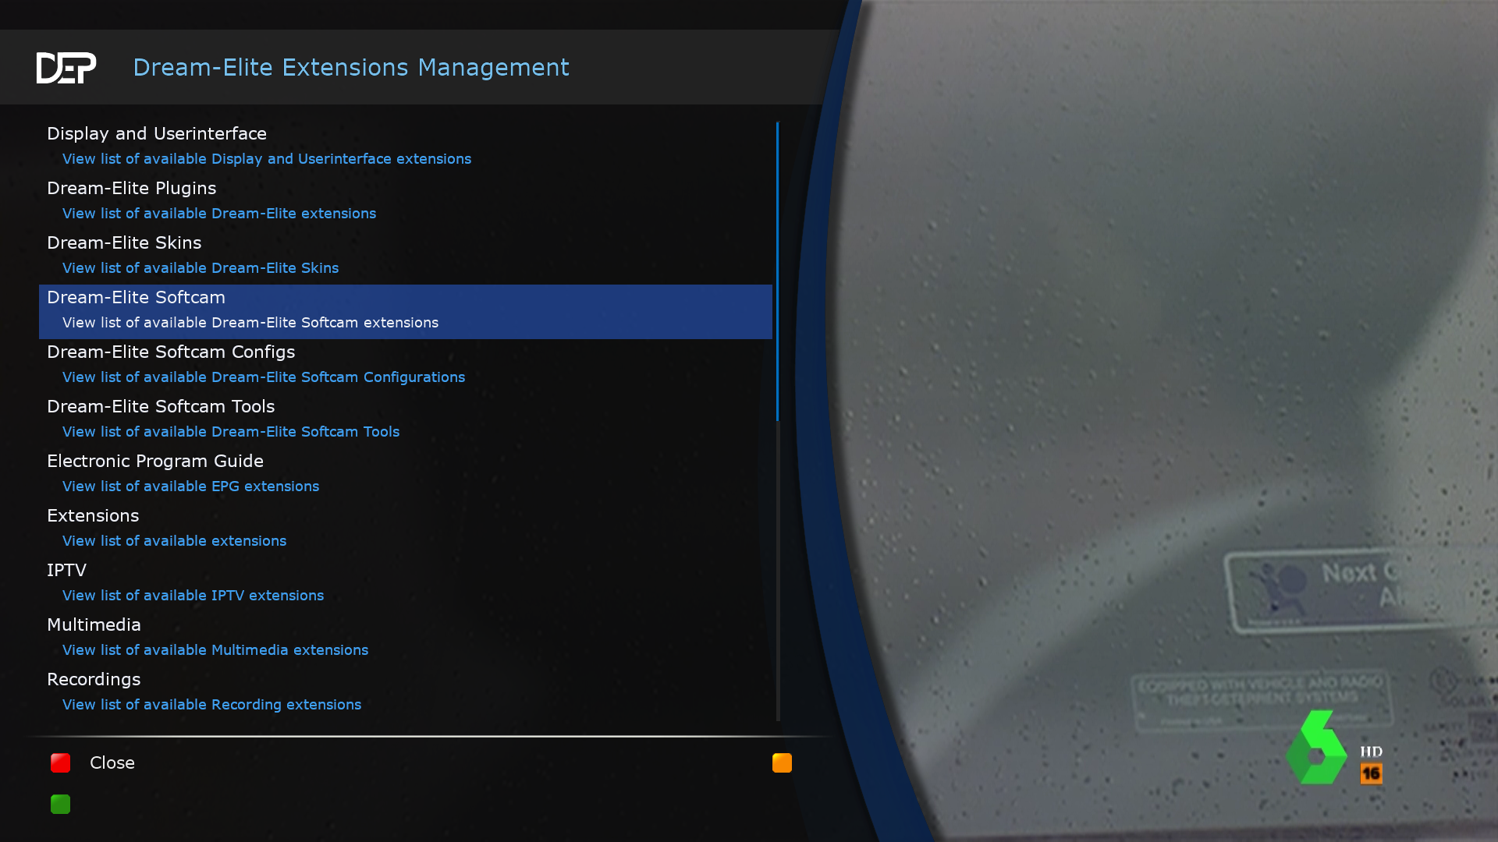The height and width of the screenshot is (842, 1498).
Task: Select the Multimedia category
Action: (94, 624)
